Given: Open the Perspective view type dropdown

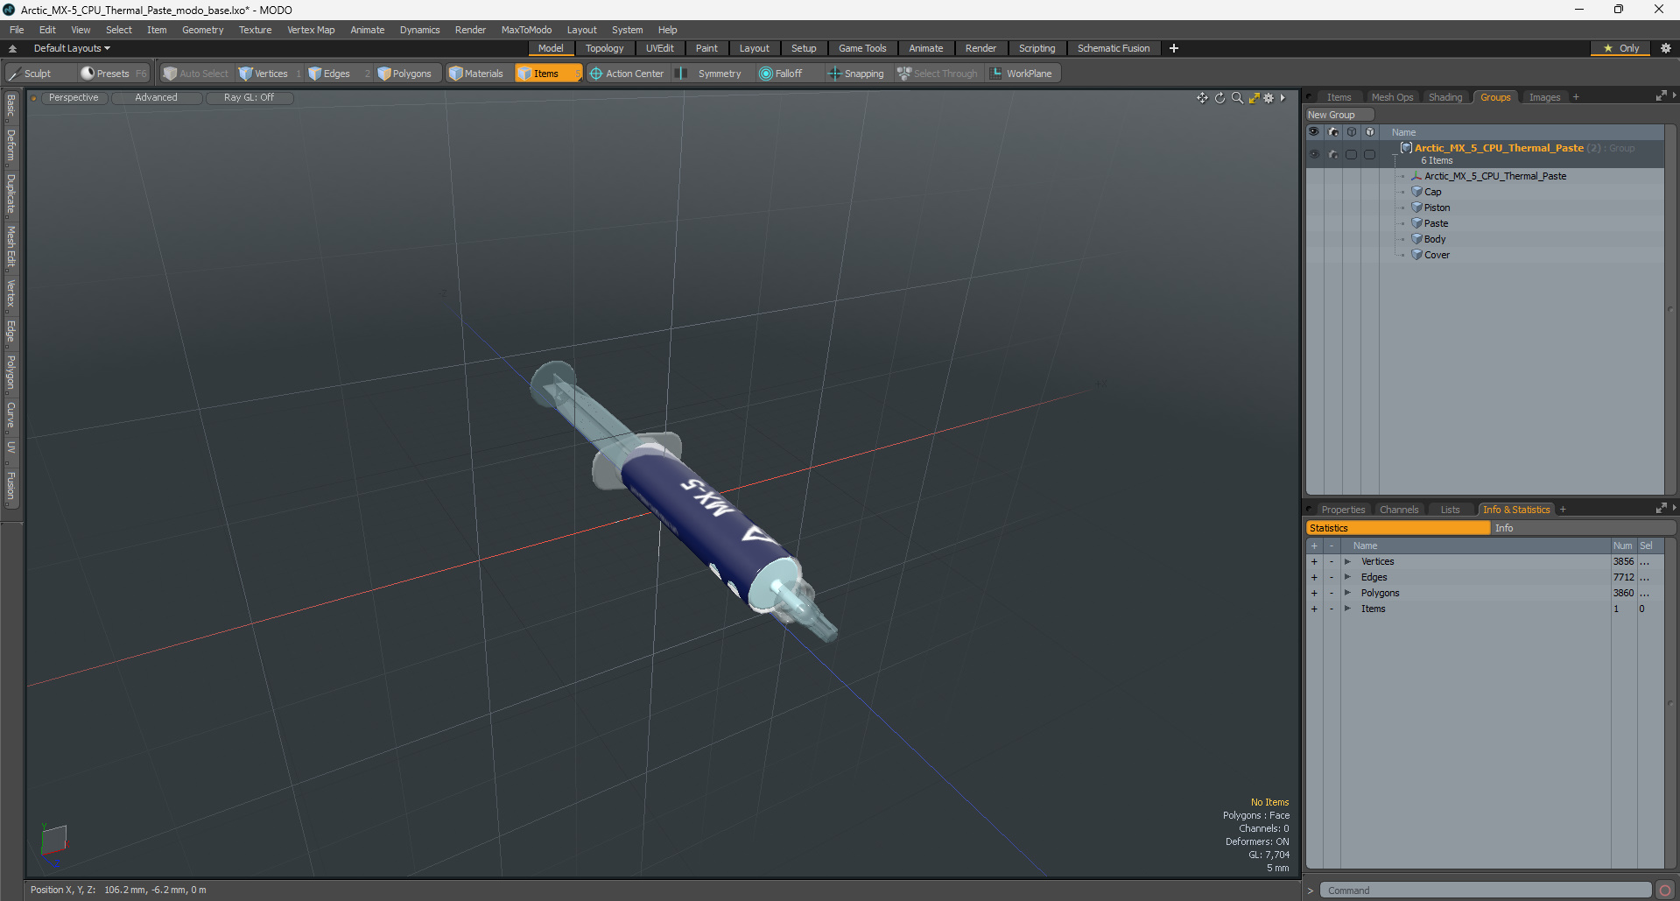Looking at the screenshot, I should 74,98.
